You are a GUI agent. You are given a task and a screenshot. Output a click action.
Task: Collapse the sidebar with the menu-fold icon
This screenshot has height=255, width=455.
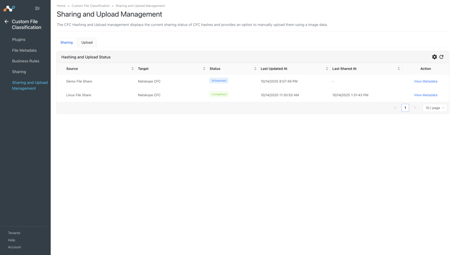coord(37,8)
